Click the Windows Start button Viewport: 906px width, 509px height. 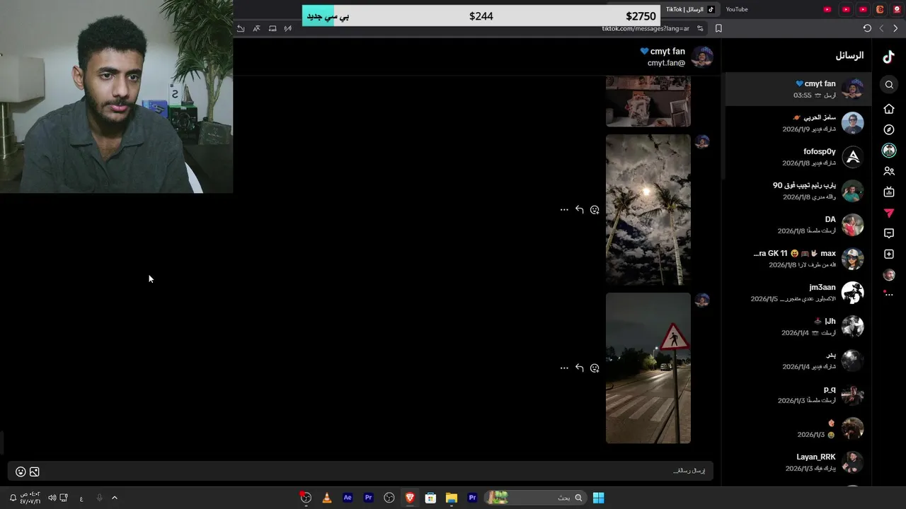[598, 498]
